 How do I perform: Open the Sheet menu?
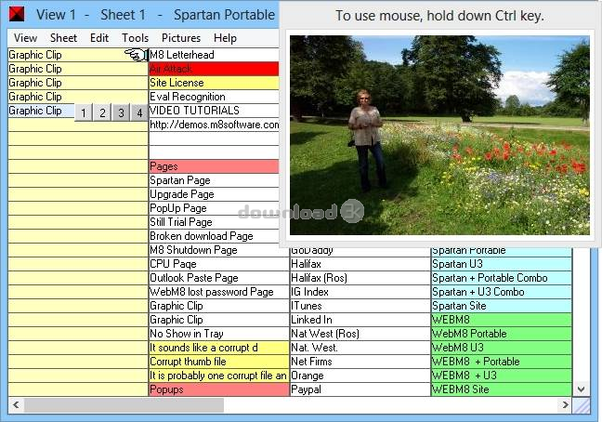(x=63, y=38)
